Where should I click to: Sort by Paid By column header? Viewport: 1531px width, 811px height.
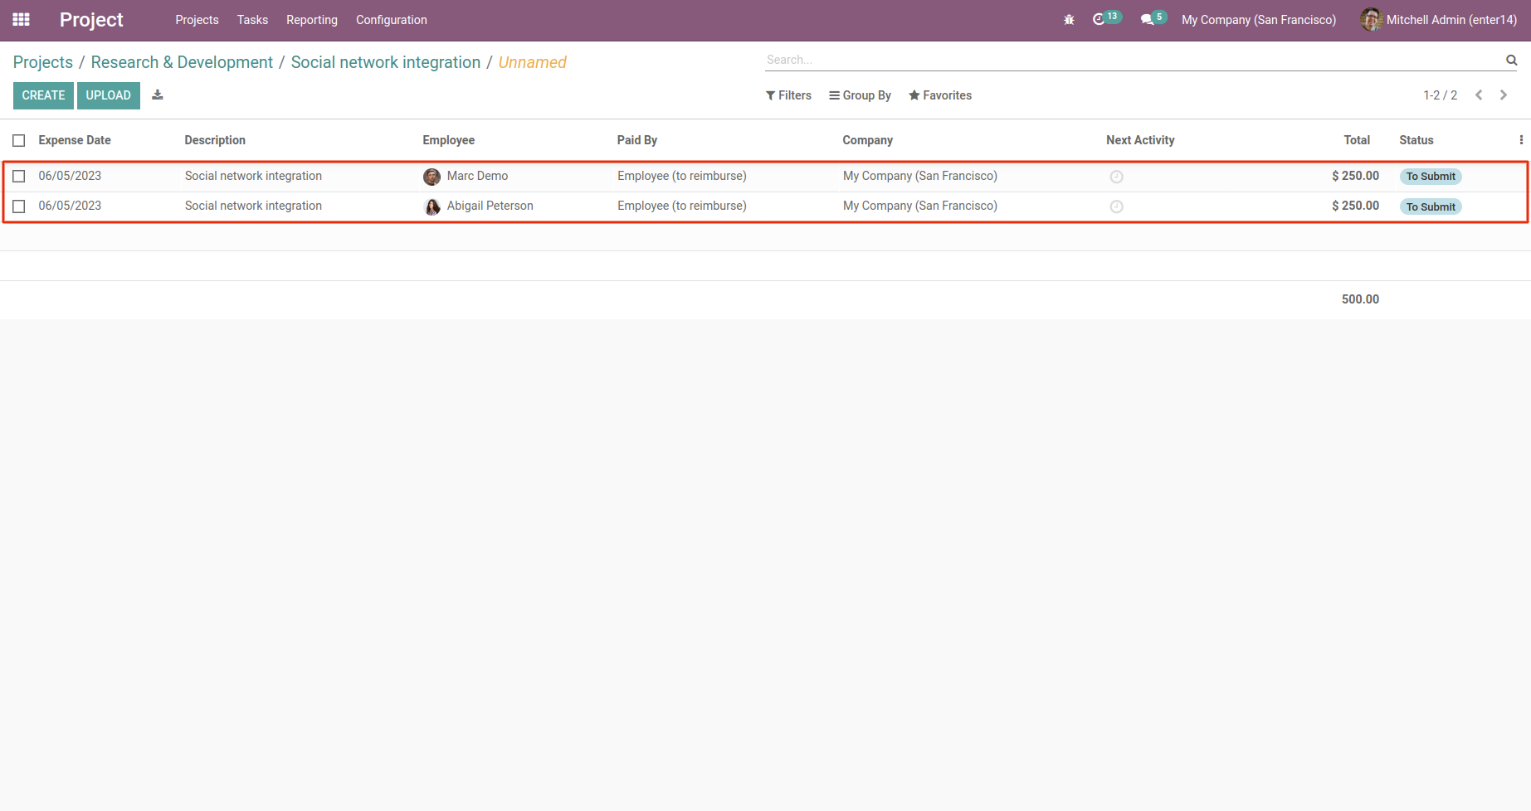click(x=637, y=140)
